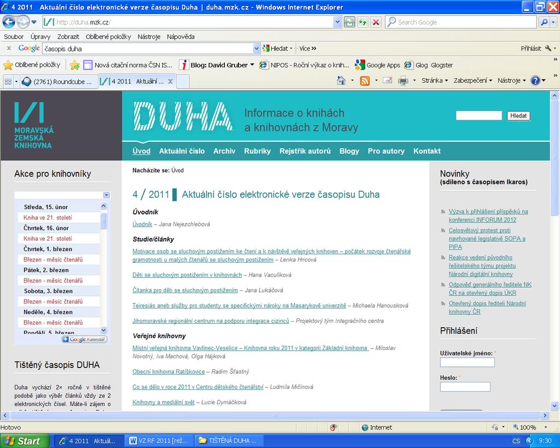This screenshot has width=560, height=448.
Task: Click the Heslo password field
Action: click(x=465, y=387)
